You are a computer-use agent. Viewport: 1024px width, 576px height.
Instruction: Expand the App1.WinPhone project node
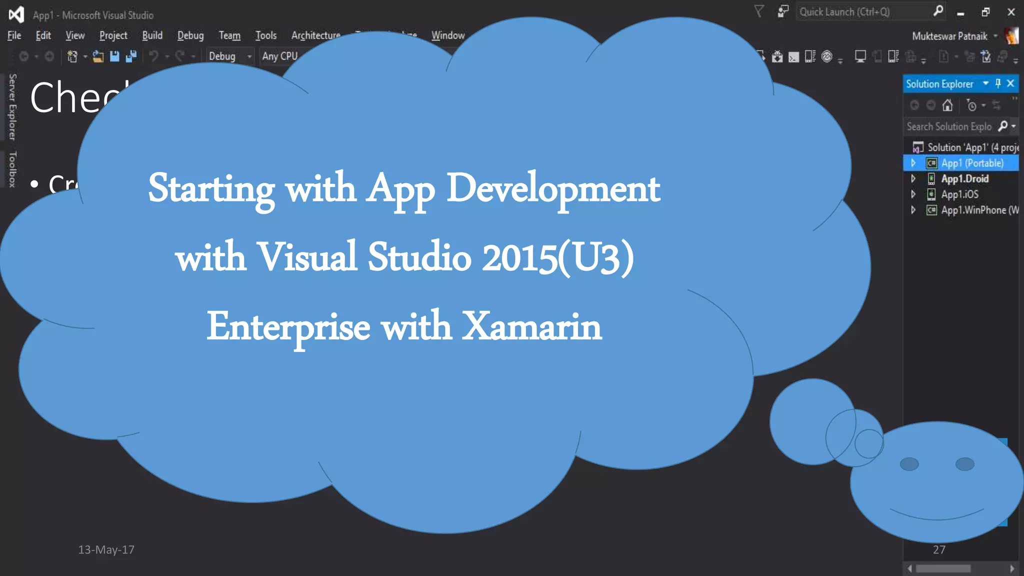(913, 210)
